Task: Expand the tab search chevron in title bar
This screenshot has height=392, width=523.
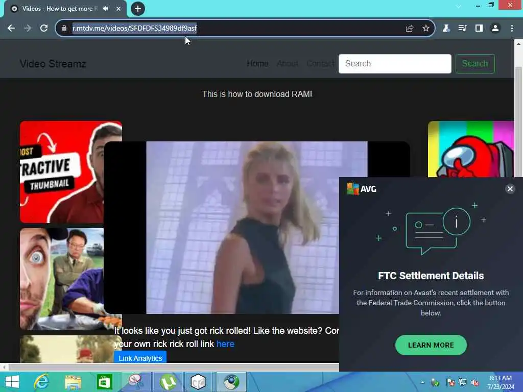Action: [459, 6]
